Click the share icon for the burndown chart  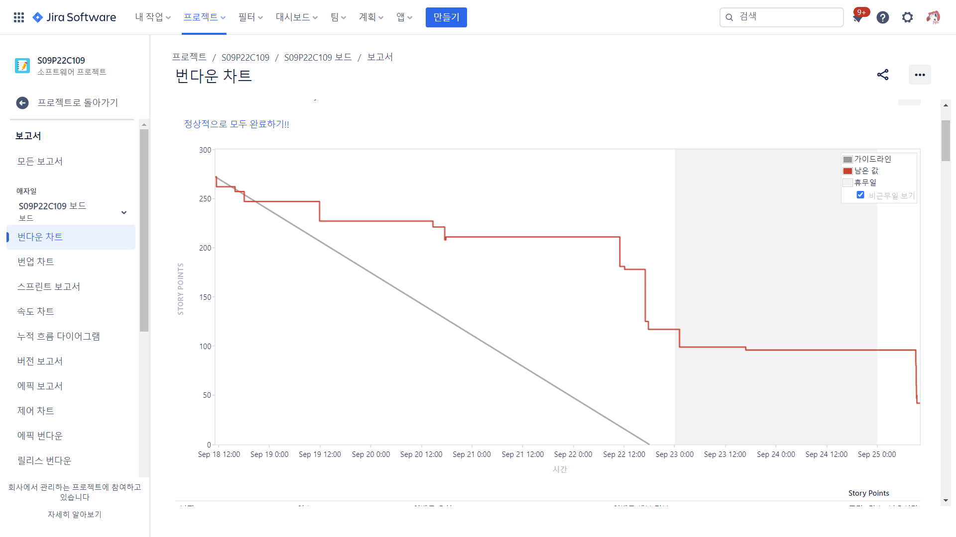(x=883, y=75)
